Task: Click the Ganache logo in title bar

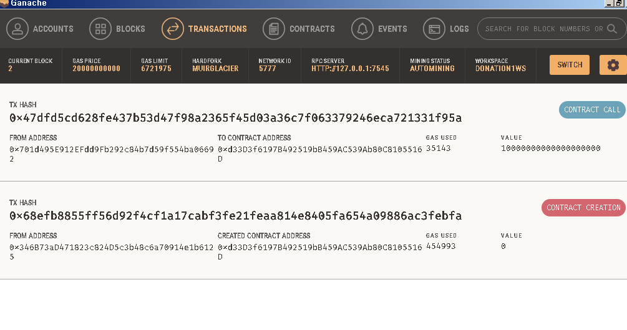Action: point(4,3)
